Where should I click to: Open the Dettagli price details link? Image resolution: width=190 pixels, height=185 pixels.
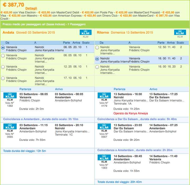click(31, 8)
